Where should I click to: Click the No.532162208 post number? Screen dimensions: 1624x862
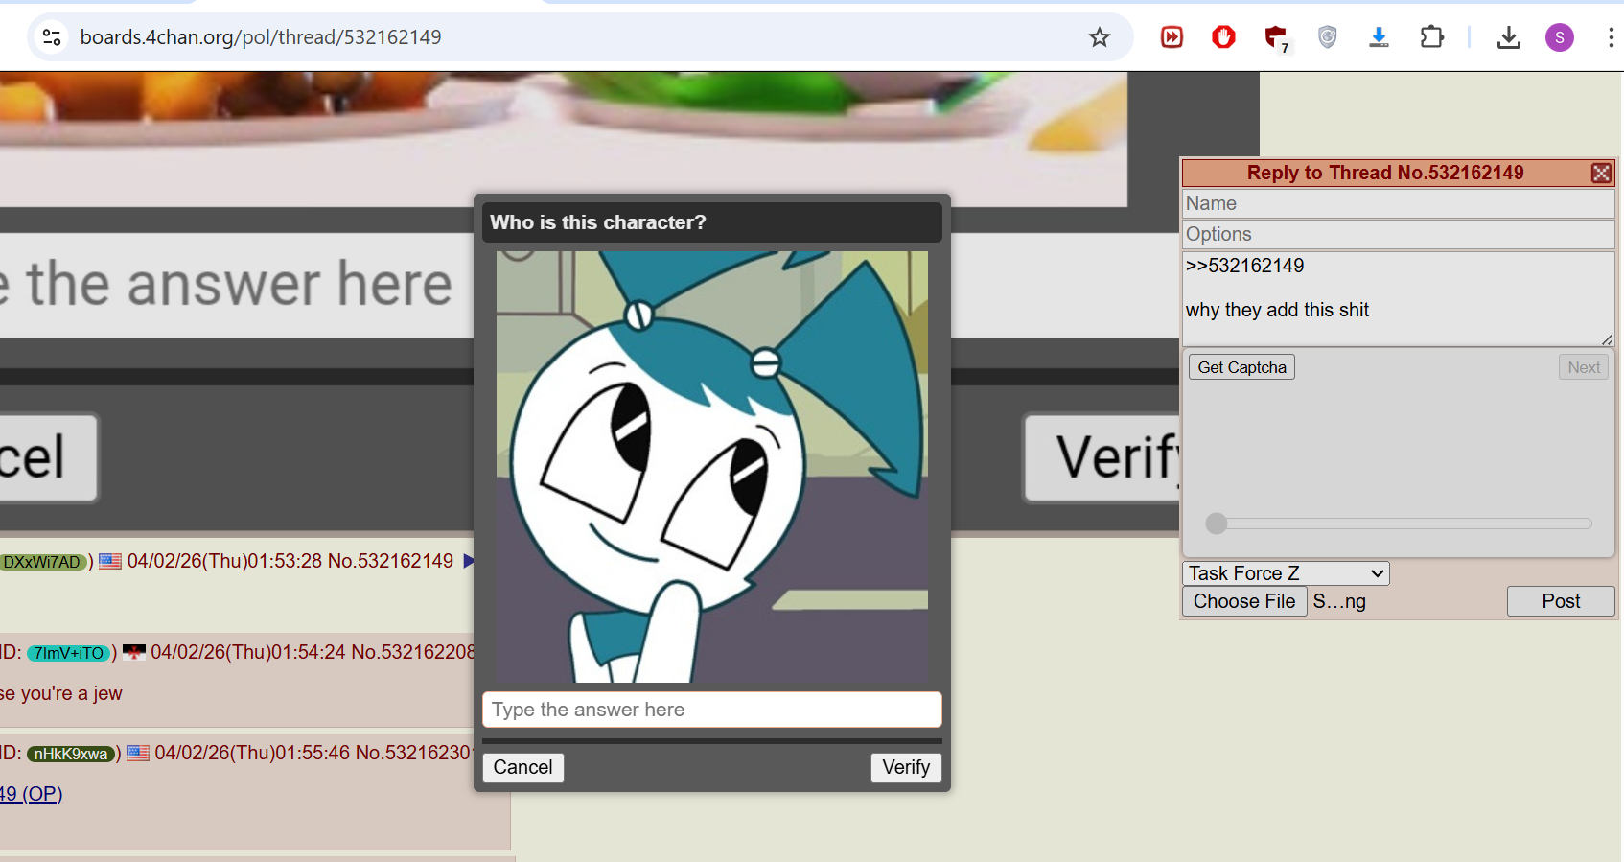tap(413, 652)
